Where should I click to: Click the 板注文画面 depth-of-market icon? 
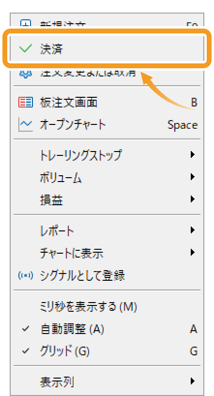(26, 102)
